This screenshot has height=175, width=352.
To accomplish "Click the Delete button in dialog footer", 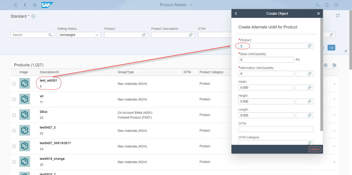I will click(315, 149).
